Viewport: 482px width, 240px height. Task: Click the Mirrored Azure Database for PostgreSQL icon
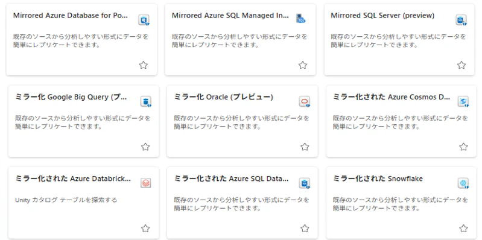144,20
